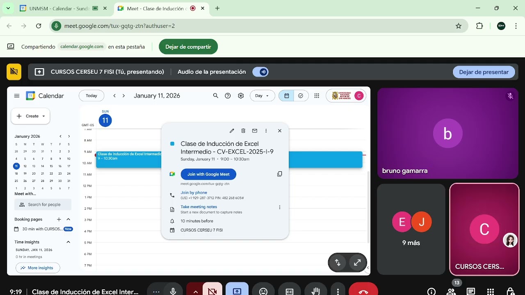Toggle presentation audio switch
This screenshot has width=525, height=295.
[260, 72]
